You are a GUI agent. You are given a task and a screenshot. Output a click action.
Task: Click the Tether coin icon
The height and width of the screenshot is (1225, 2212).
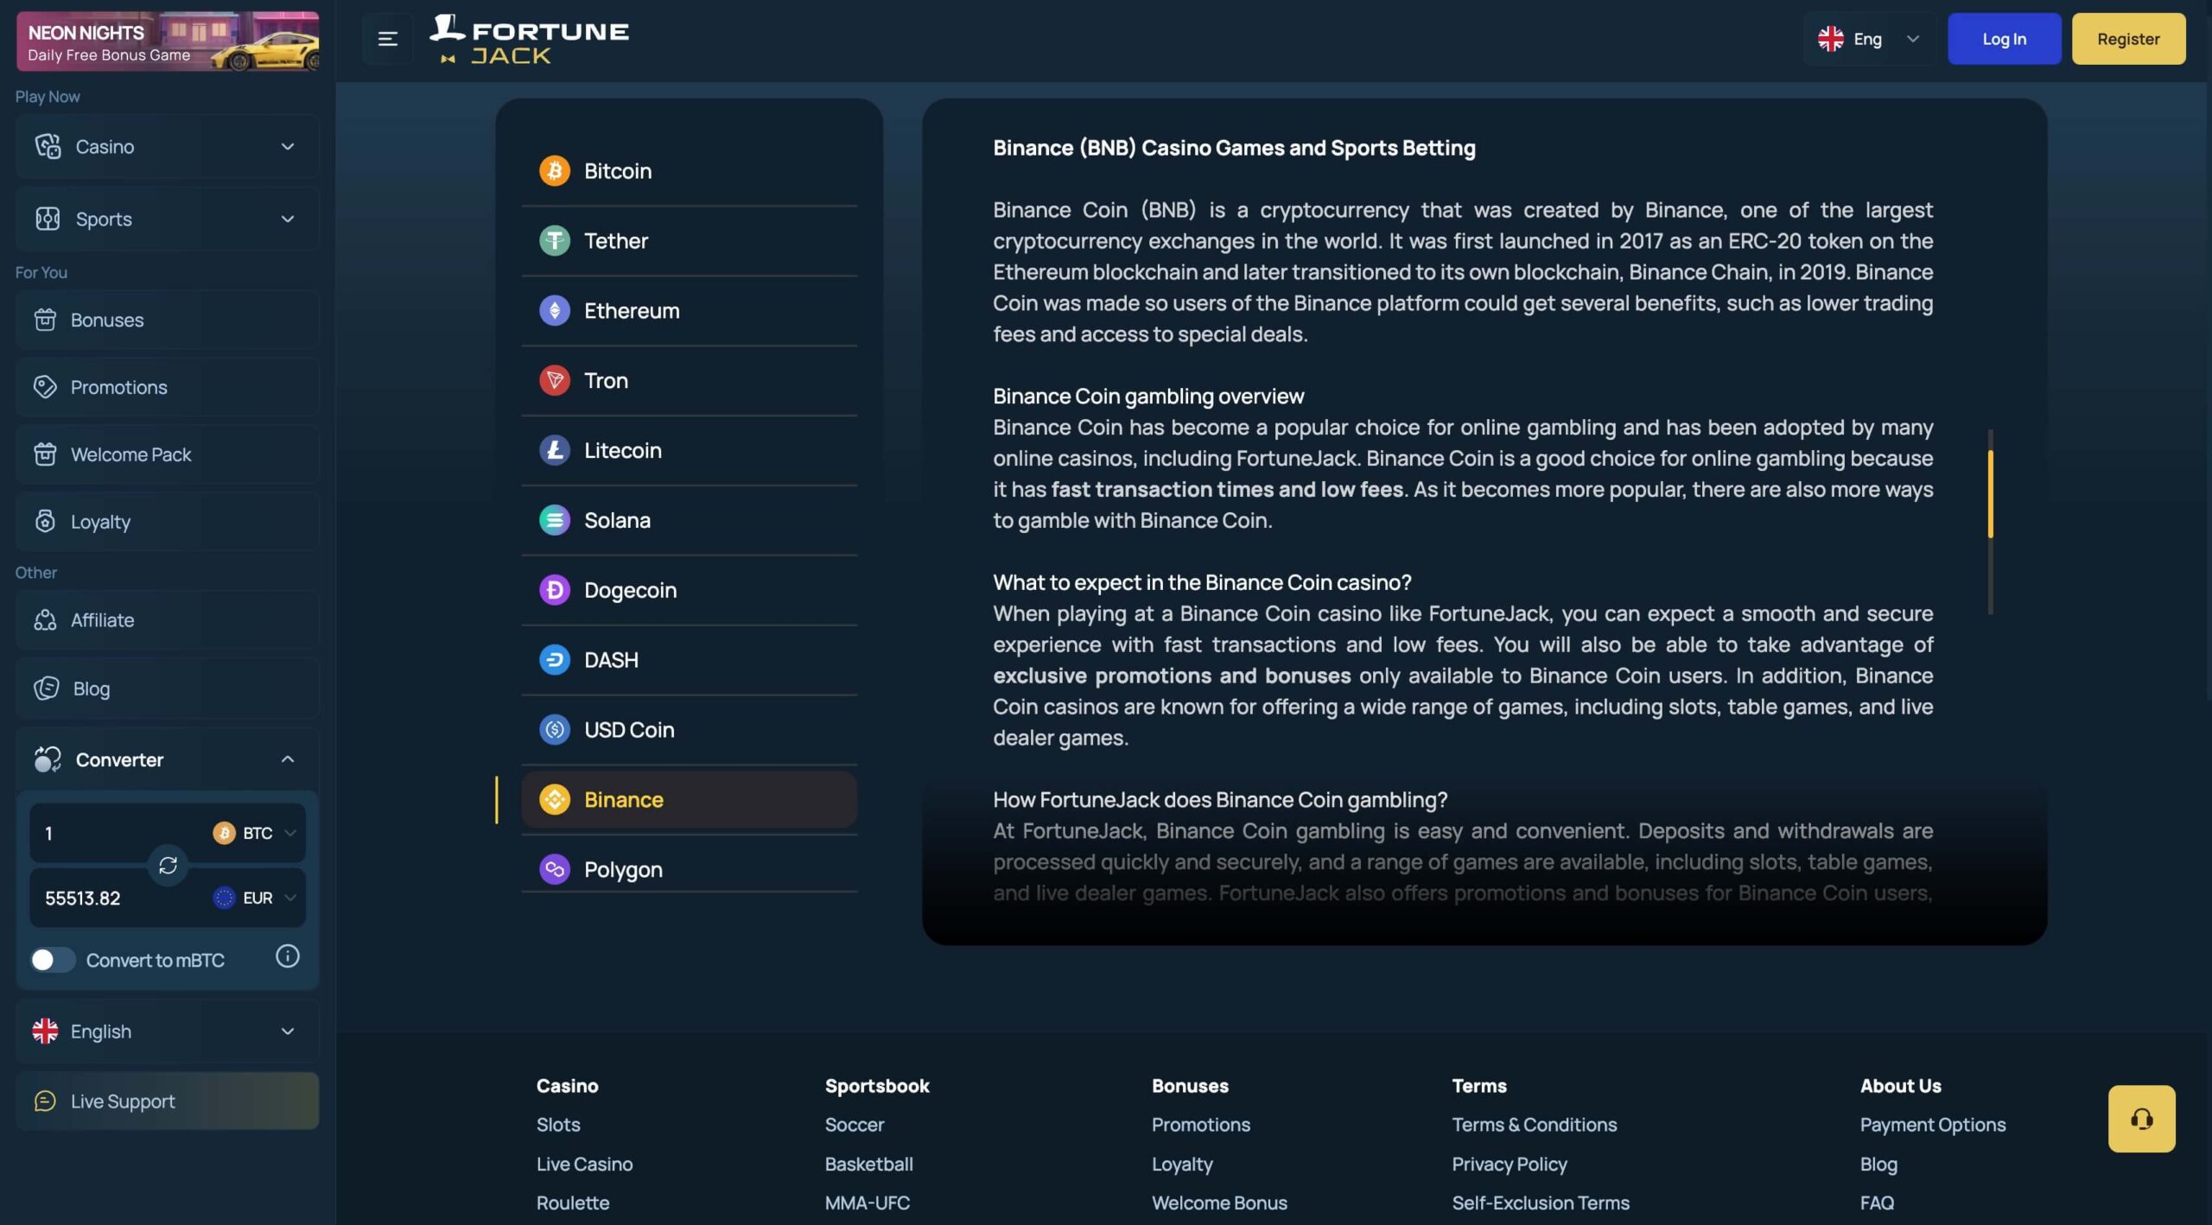(555, 241)
